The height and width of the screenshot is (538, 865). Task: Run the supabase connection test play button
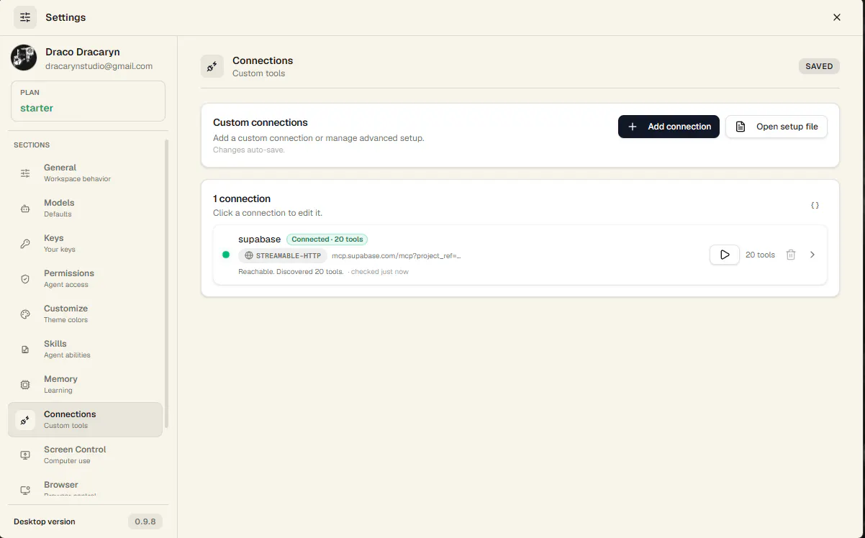725,255
